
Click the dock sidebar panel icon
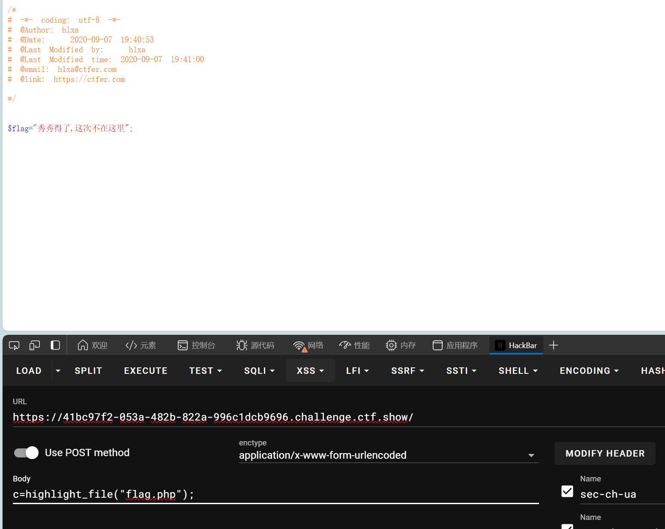tap(55, 346)
